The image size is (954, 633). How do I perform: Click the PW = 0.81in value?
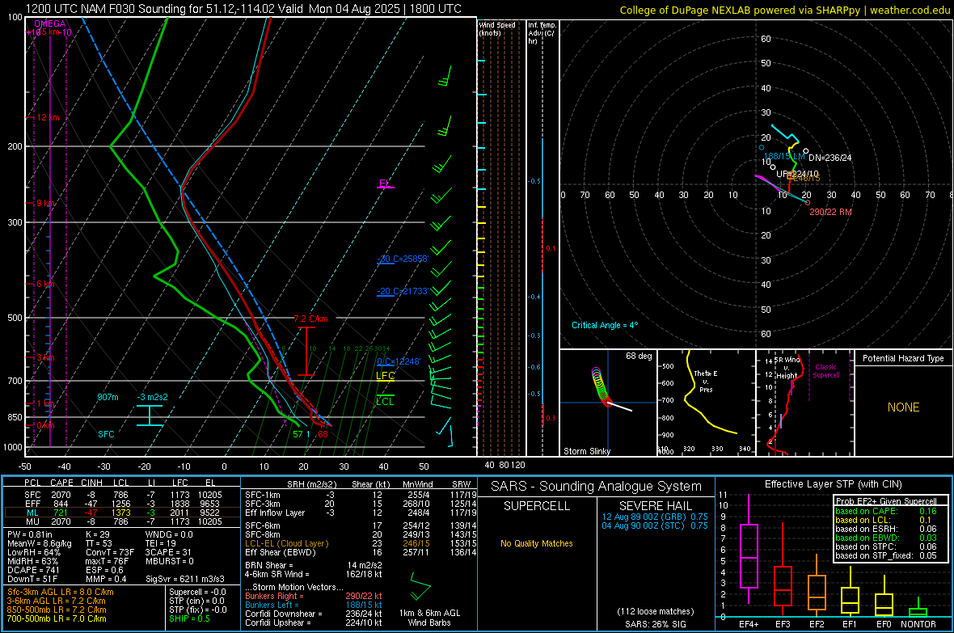click(x=30, y=534)
